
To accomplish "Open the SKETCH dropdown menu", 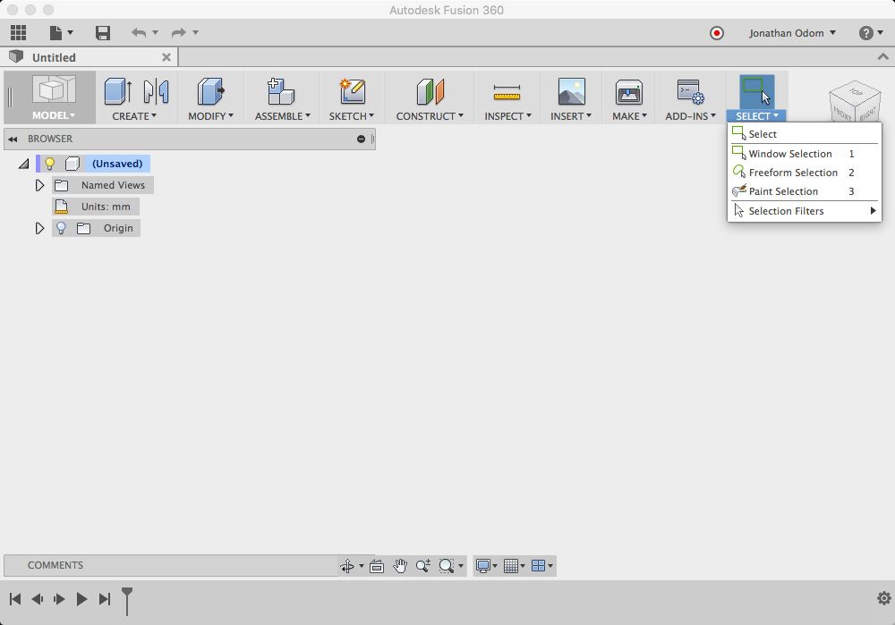I will pos(352,115).
